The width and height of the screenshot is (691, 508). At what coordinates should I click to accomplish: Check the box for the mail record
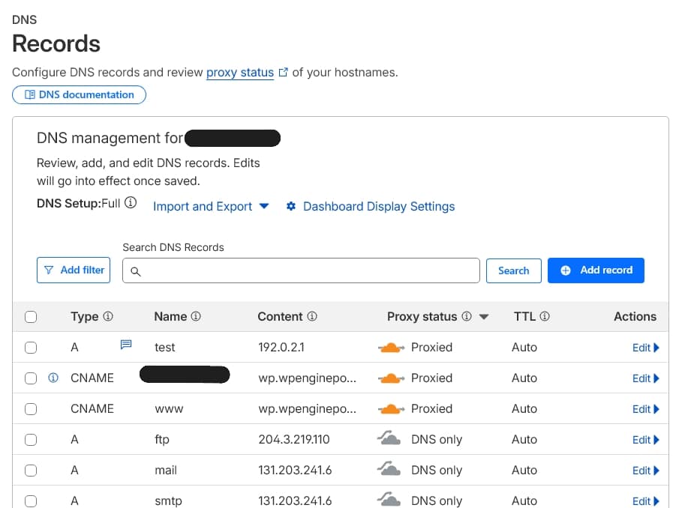tap(31, 471)
